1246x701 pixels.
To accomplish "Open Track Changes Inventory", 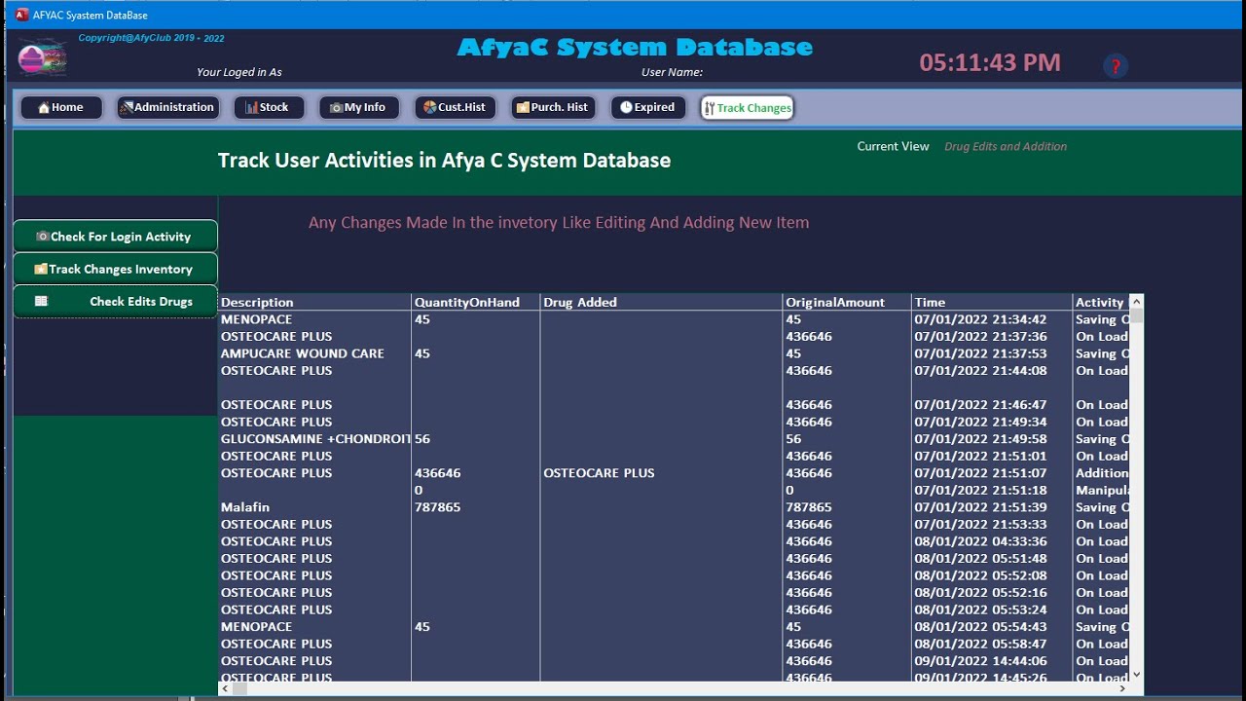I will click(x=115, y=269).
